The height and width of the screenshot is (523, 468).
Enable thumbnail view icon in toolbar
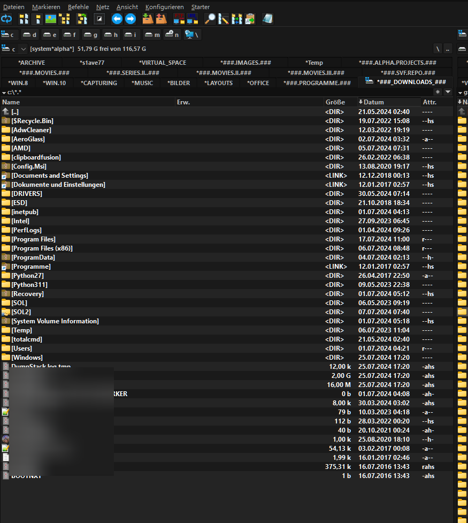tap(51, 19)
